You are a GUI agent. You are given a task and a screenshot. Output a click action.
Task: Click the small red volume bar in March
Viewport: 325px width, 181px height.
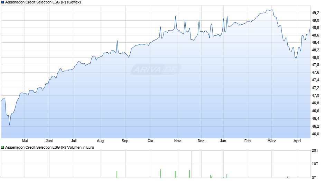(x=288, y=177)
